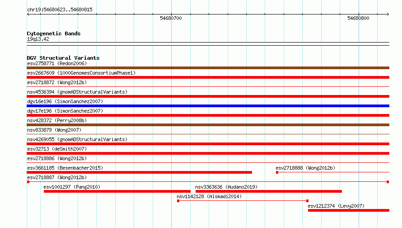Click the nsv3363636 (Audano2019) red bar
The image size is (402, 228).
click(269, 191)
